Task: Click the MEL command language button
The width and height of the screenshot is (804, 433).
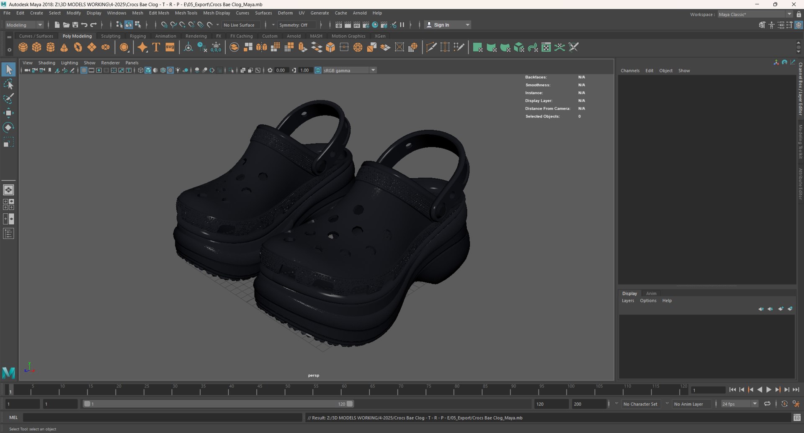Action: tap(13, 418)
